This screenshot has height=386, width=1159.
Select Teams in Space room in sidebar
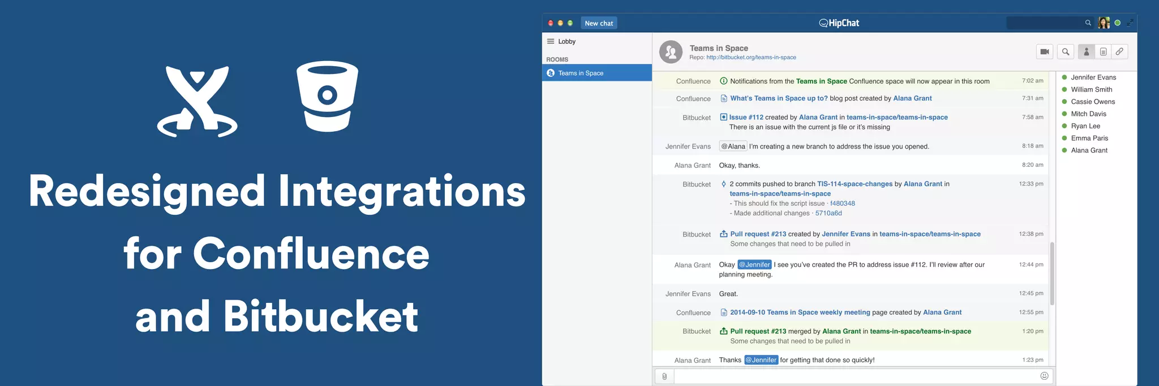pyautogui.click(x=597, y=73)
